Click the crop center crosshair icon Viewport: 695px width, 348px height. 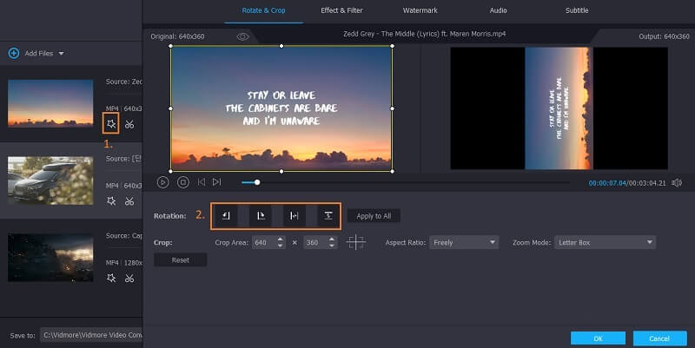pyautogui.click(x=355, y=243)
